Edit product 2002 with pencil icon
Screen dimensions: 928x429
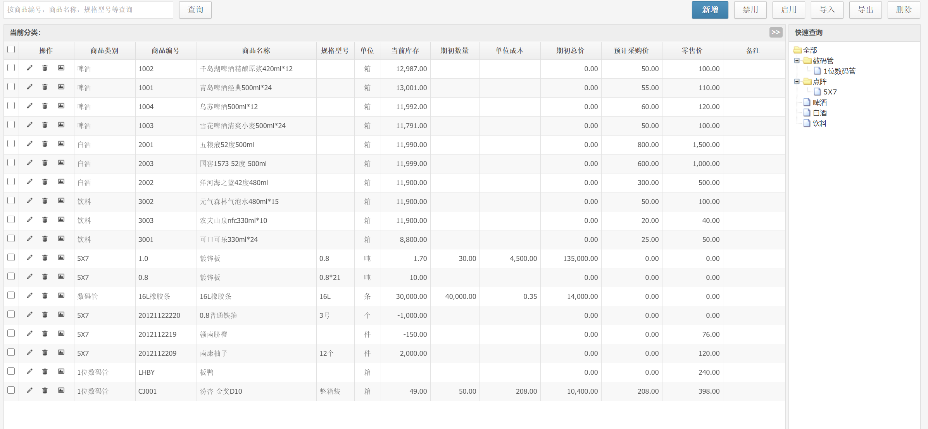[29, 182]
